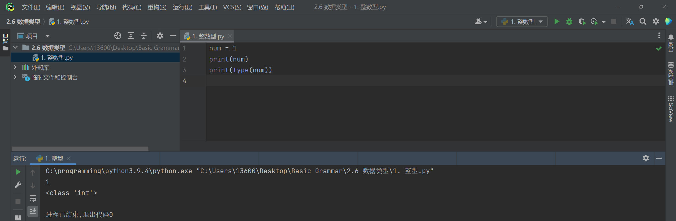This screenshot has width=676, height=221.
Task: Click the project panel horizontal scrollbar
Action: (x=80, y=149)
